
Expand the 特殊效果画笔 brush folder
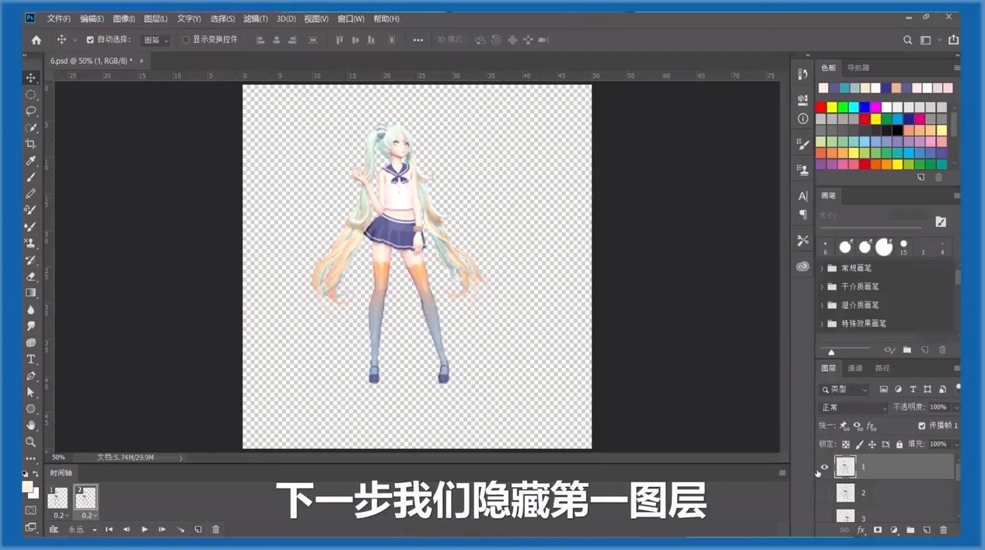coord(822,324)
